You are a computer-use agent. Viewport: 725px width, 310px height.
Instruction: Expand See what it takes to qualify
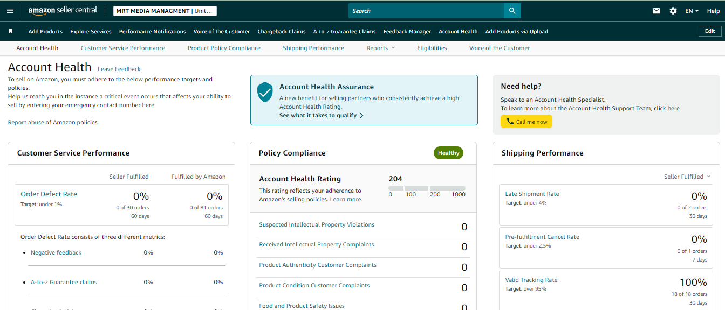(322, 115)
